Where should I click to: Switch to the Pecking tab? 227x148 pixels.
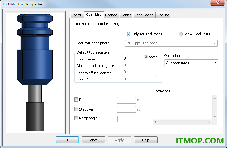tap(163, 15)
